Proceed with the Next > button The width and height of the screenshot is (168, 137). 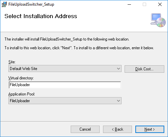tap(150, 129)
